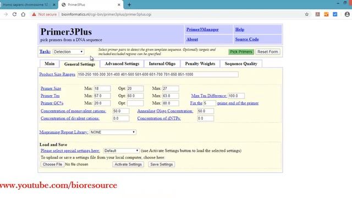
Task: Click the Primer Size link
Action: (x=51, y=89)
